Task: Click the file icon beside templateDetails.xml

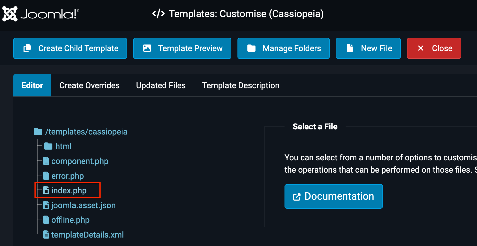Action: click(x=46, y=234)
